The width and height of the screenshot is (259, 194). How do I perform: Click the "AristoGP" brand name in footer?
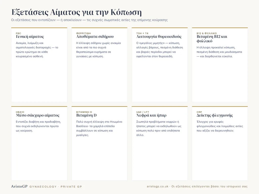(x=19, y=186)
